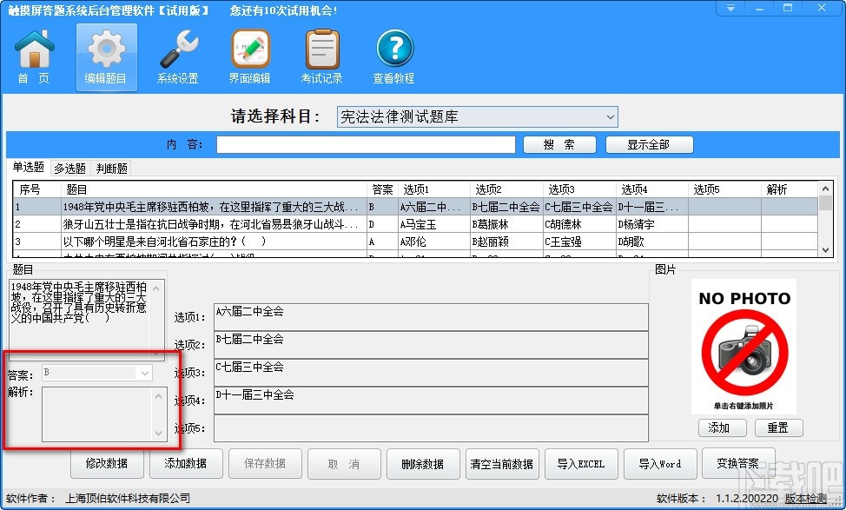Click 重置 to reset the photo
Screen dimensions: 846x510
pyautogui.click(x=778, y=427)
